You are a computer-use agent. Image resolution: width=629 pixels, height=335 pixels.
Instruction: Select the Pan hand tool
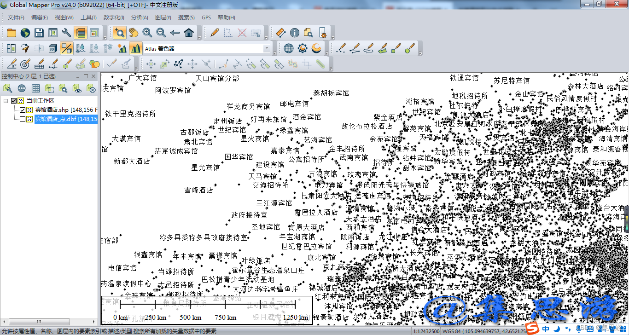(134, 33)
